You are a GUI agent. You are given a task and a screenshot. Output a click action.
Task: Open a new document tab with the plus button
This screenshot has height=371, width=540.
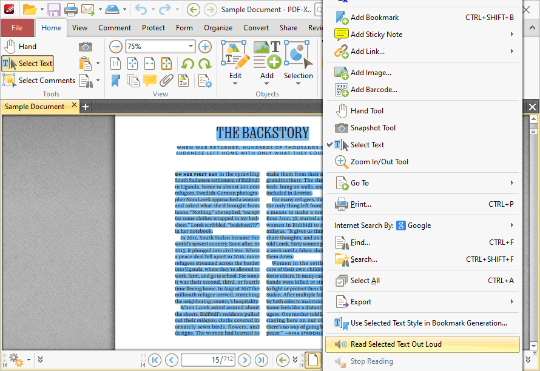(86, 107)
